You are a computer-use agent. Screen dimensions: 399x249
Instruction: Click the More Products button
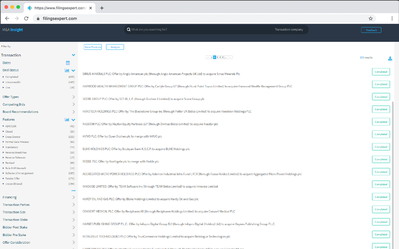(93, 47)
